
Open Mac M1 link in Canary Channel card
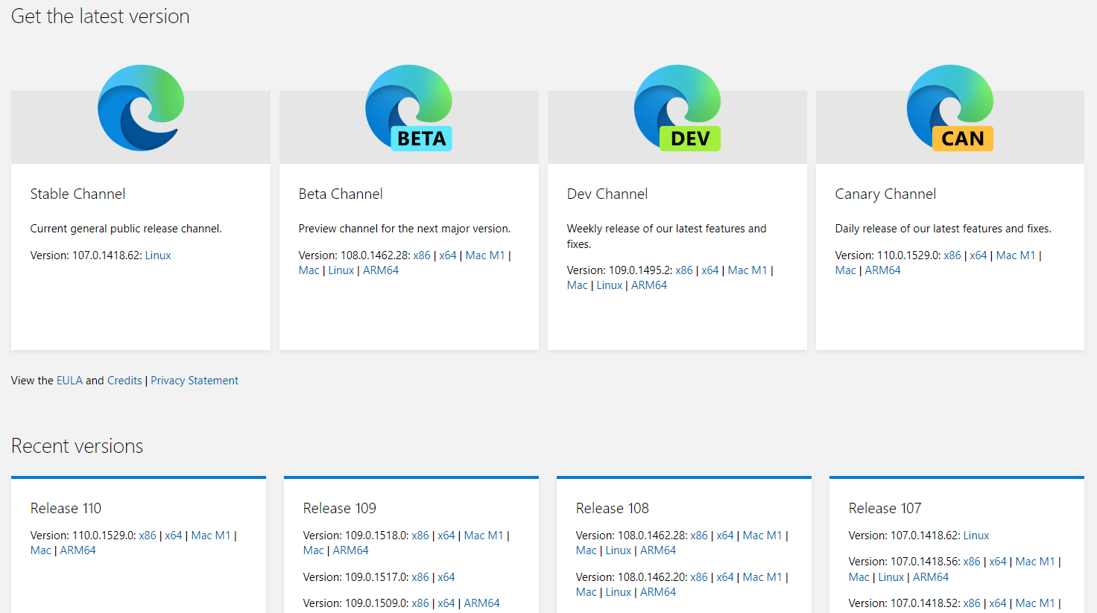point(1016,255)
